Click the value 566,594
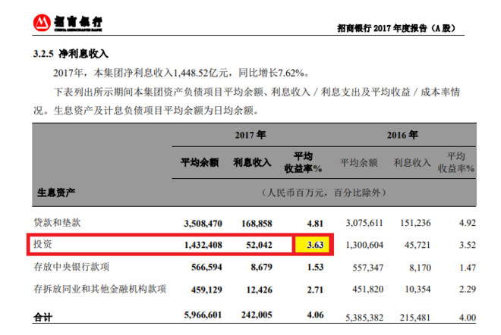501x335 pixels. point(206,267)
